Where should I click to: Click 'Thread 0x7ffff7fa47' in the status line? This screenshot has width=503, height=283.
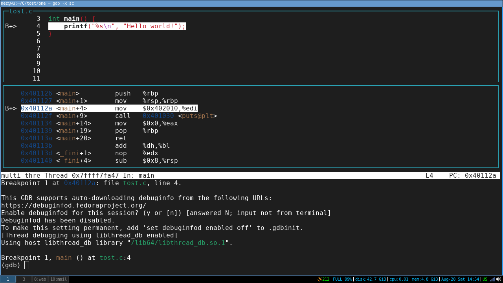[82, 176]
